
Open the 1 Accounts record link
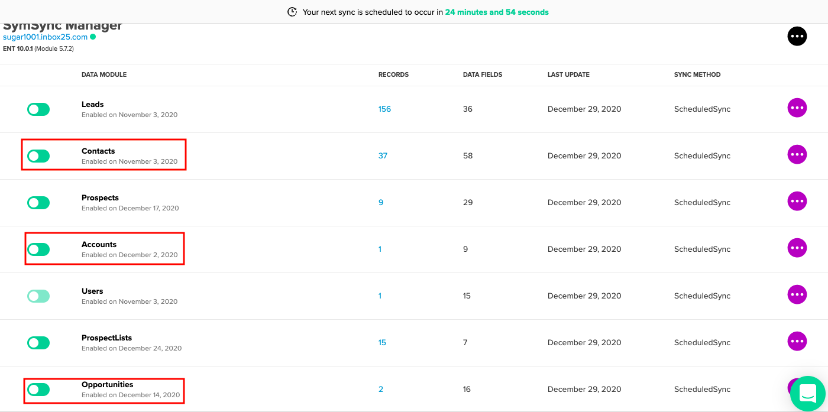(x=380, y=249)
